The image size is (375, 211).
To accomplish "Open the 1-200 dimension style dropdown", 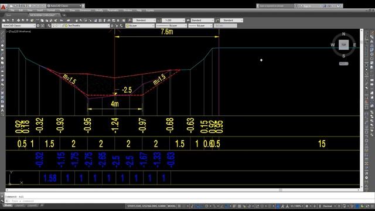I will (x=173, y=21).
